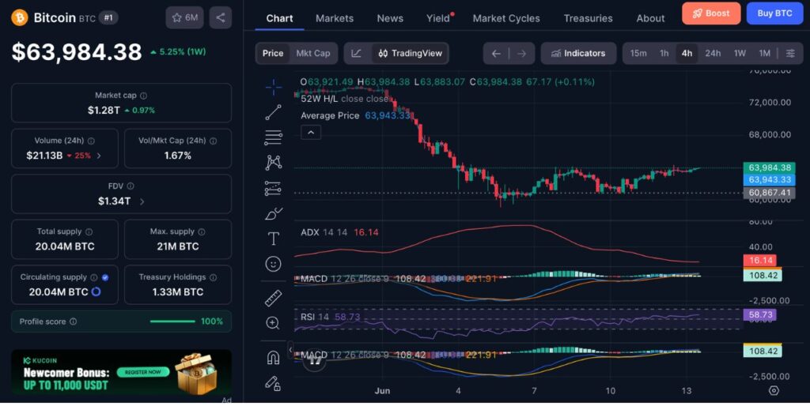Open Treasury Holdings info icon

pyautogui.click(x=213, y=277)
